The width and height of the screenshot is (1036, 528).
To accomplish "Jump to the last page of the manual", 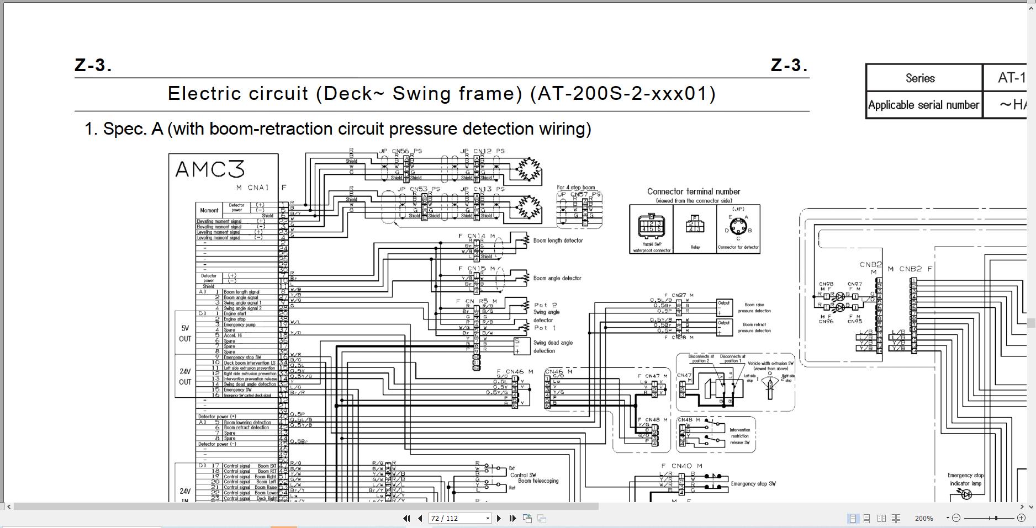I will pos(512,518).
